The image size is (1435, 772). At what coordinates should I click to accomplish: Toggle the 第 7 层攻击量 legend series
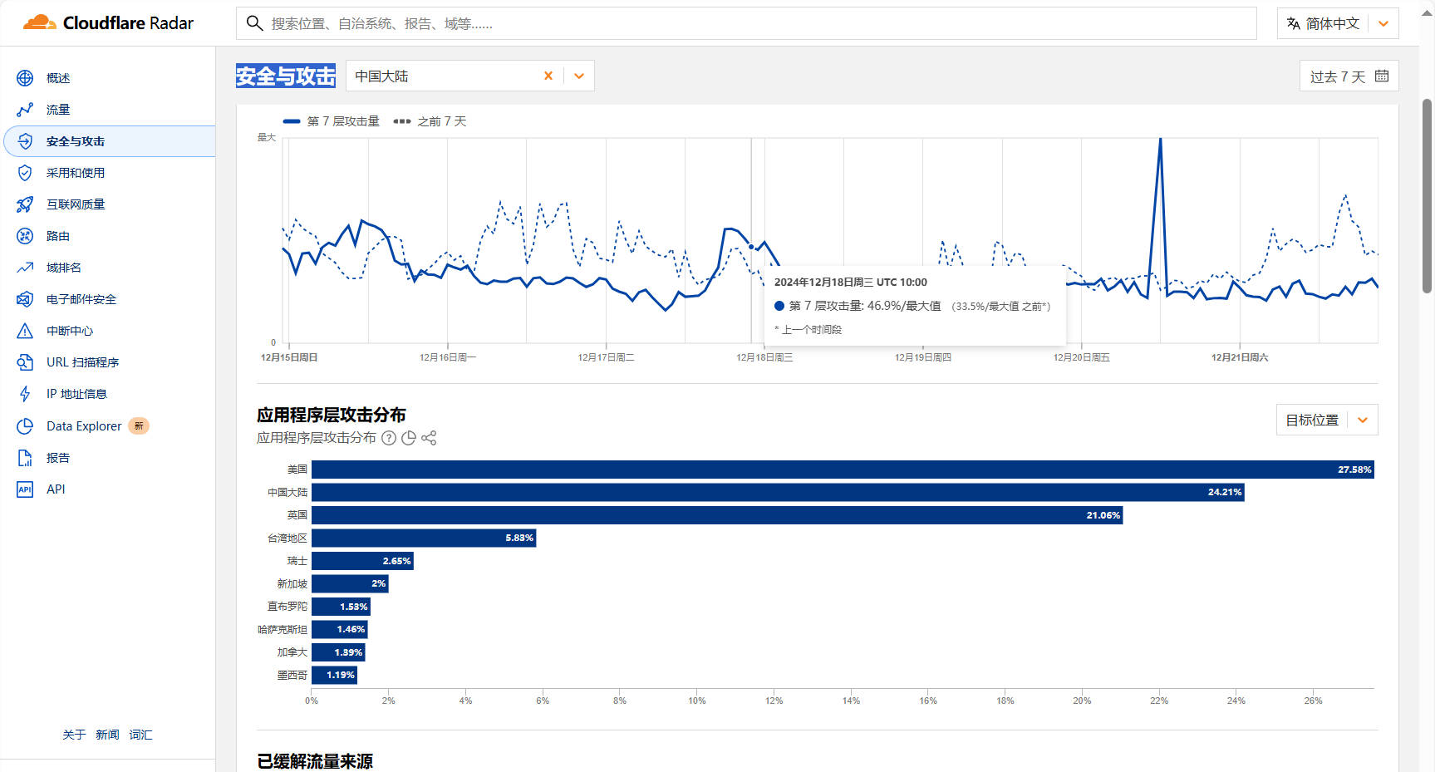(x=331, y=121)
